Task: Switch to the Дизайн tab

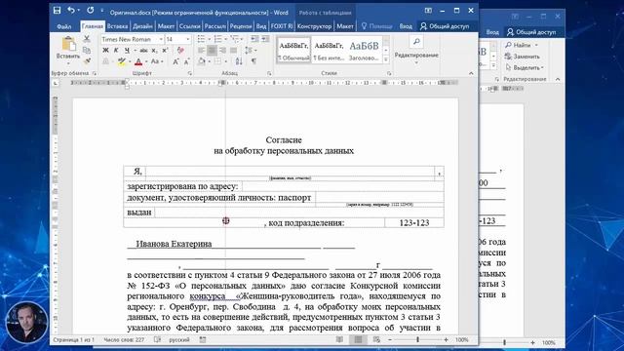Action: [x=142, y=26]
